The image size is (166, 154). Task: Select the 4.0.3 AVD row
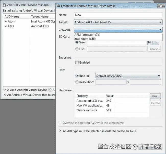(x=29, y=26)
